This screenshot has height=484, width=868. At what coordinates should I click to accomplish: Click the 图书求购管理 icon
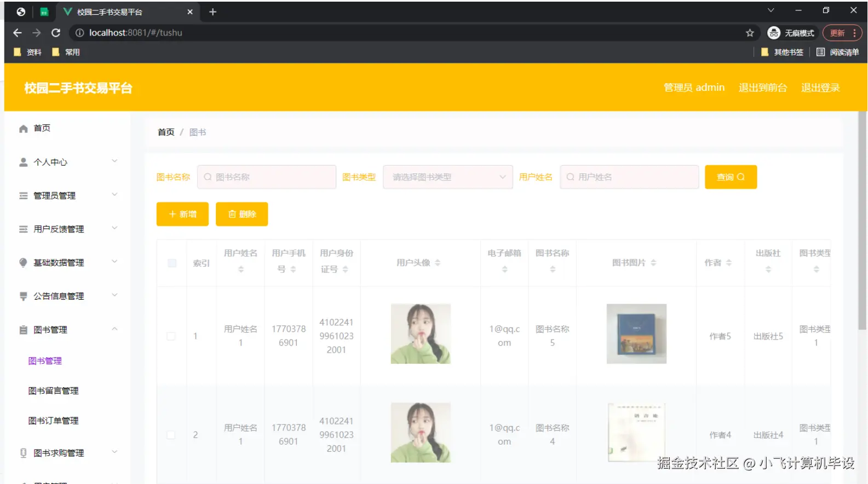point(23,453)
